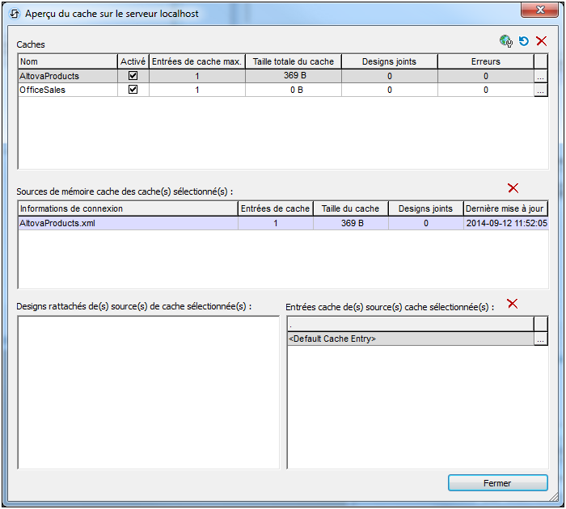Open ellipsis button beside Default Cache Entry

(x=541, y=339)
